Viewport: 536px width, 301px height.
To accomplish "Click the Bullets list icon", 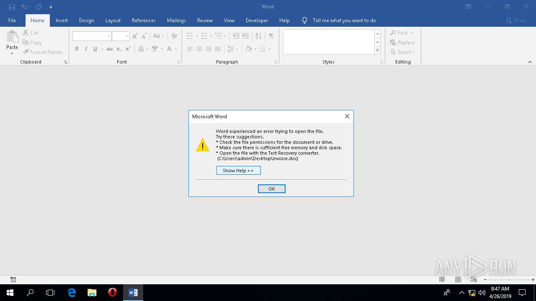I will 190,36.
